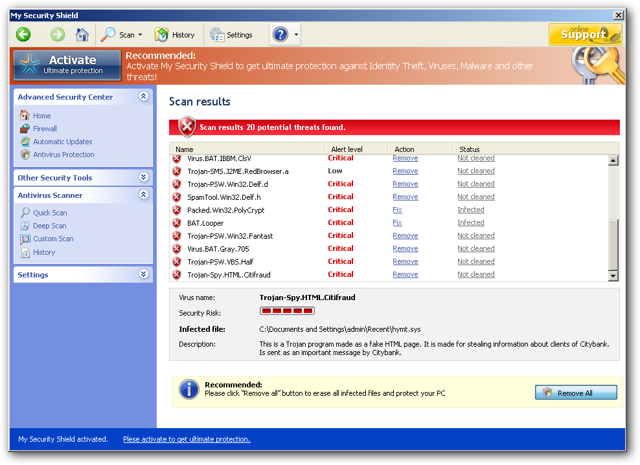Open Home in Advanced Security Center
This screenshot has width=640, height=465.
click(x=42, y=116)
